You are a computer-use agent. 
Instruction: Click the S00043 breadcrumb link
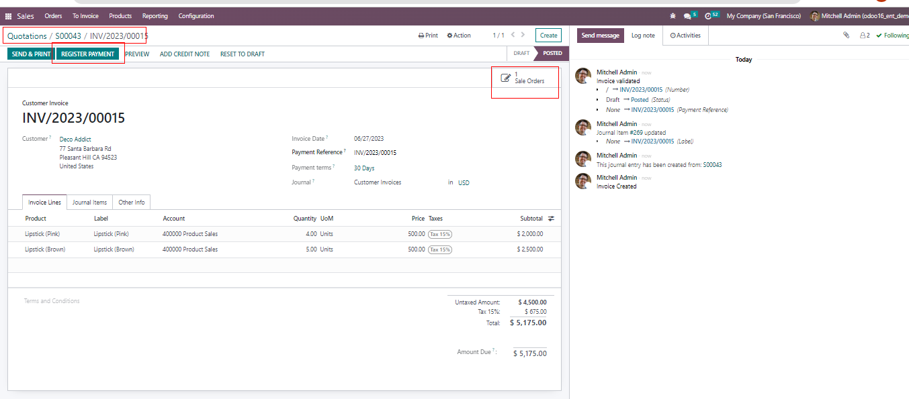pyautogui.click(x=68, y=36)
